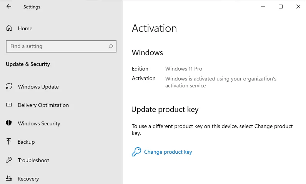
Task: Navigate to Troubleshoot text label
Action: pyautogui.click(x=33, y=160)
